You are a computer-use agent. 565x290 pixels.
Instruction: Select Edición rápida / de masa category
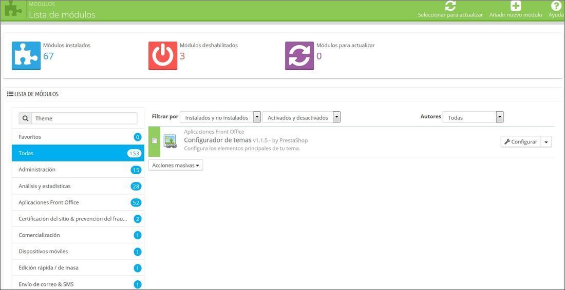coord(78,268)
